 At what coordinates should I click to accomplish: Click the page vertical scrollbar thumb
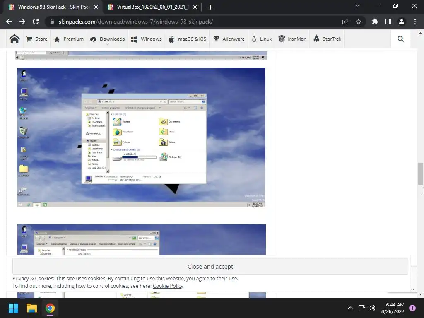(x=420, y=173)
